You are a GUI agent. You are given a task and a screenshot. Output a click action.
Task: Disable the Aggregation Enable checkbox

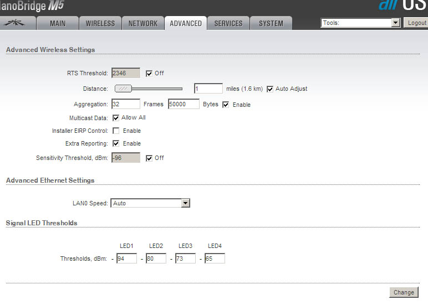[x=226, y=105]
